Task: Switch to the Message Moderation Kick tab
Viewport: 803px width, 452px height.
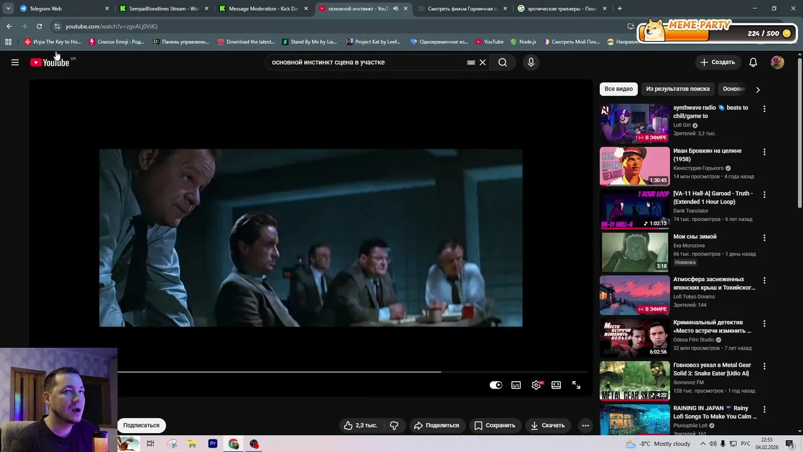Action: coord(263,9)
